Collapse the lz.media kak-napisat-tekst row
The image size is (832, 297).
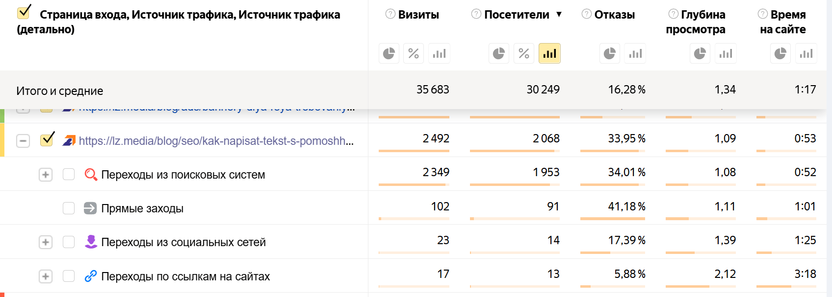23,141
